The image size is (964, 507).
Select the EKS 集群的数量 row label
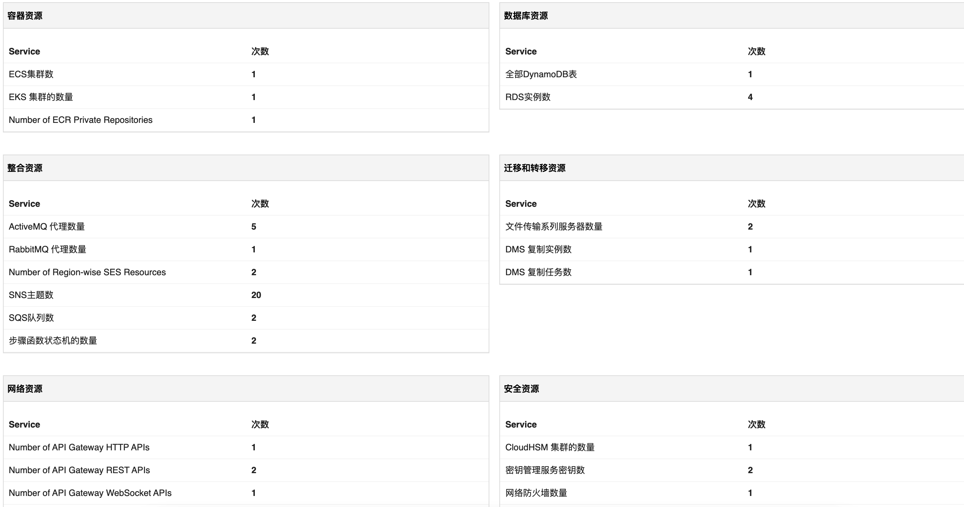pos(41,97)
